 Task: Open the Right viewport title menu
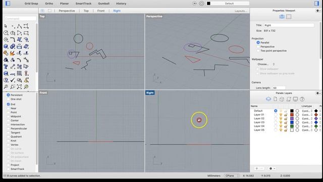click(150, 93)
